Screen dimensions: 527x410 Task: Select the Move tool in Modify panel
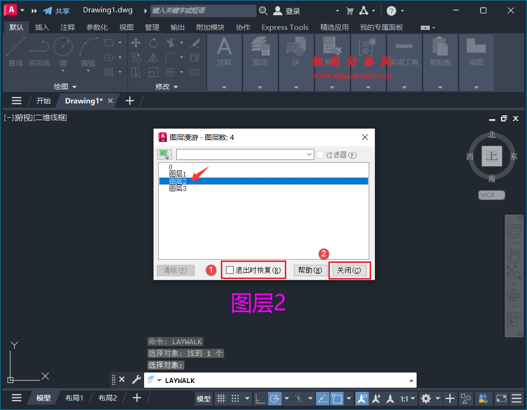[136, 43]
